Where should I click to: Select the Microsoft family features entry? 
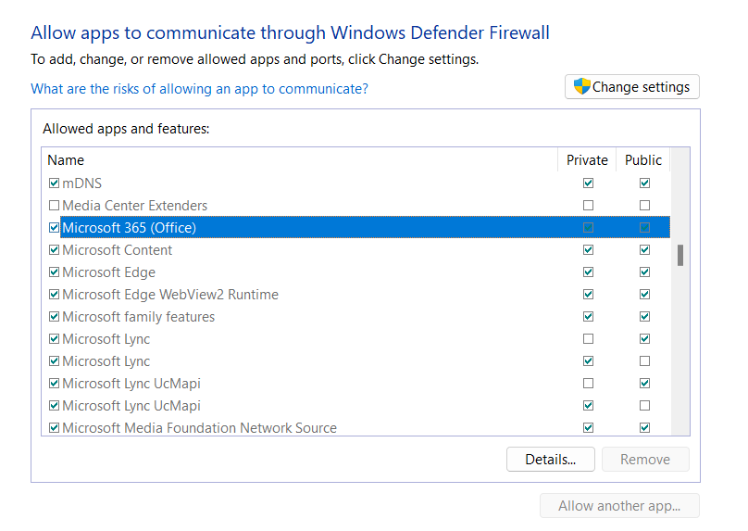[138, 317]
